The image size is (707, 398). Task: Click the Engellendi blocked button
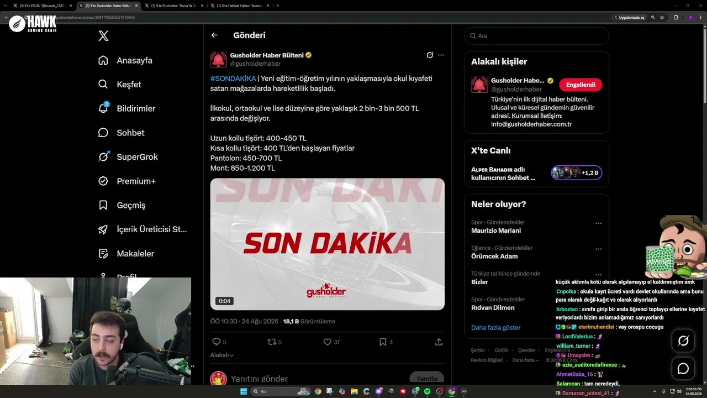581,85
